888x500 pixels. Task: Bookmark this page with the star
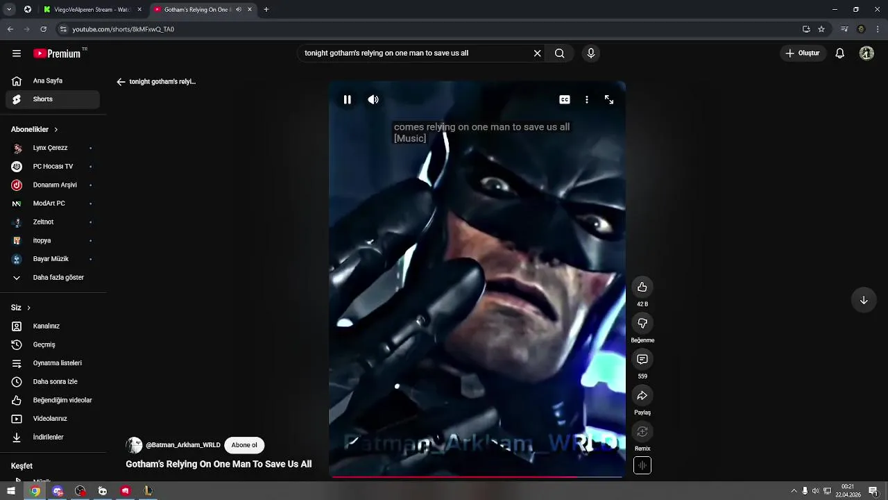(x=821, y=29)
